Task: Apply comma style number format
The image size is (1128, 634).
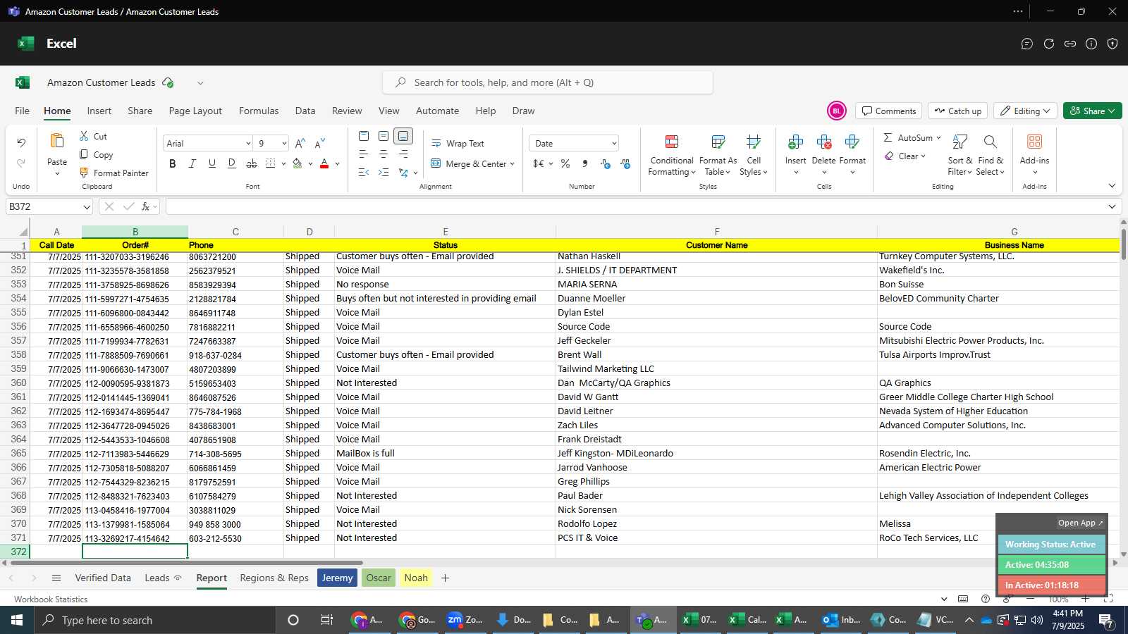Action: coord(585,163)
